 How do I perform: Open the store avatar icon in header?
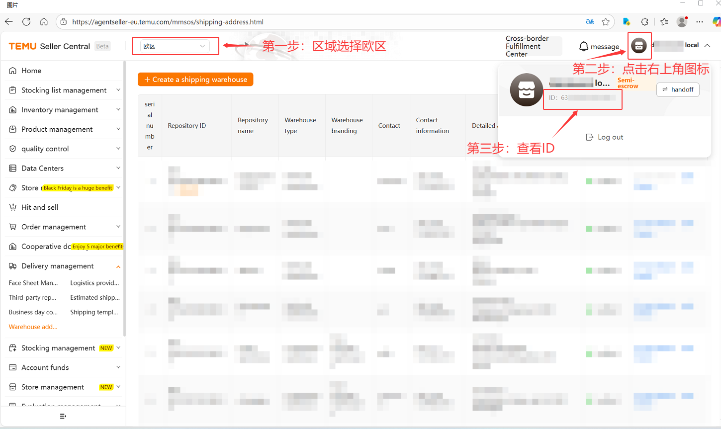pyautogui.click(x=639, y=46)
